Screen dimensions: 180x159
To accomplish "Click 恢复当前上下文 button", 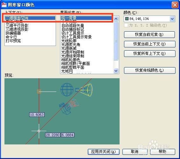I will [x=150, y=44].
